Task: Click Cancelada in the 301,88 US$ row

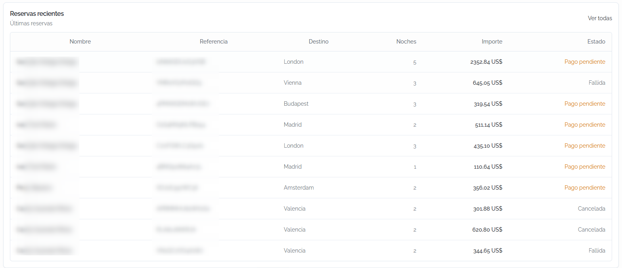Action: click(x=591, y=209)
